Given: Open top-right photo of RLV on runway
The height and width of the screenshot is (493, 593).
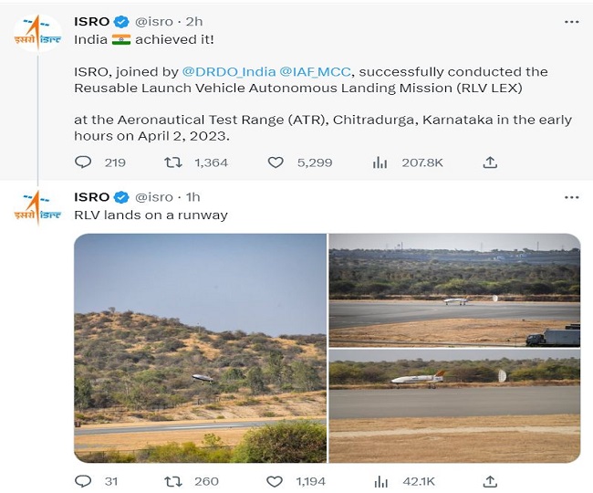Looking at the screenshot, I should [x=454, y=290].
